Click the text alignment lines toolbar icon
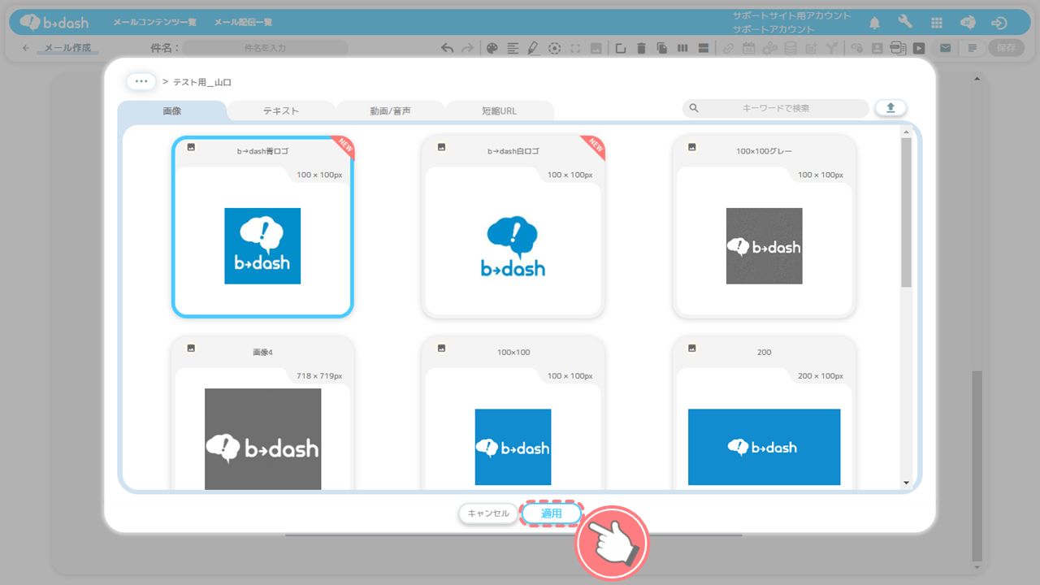The height and width of the screenshot is (585, 1040). click(513, 48)
